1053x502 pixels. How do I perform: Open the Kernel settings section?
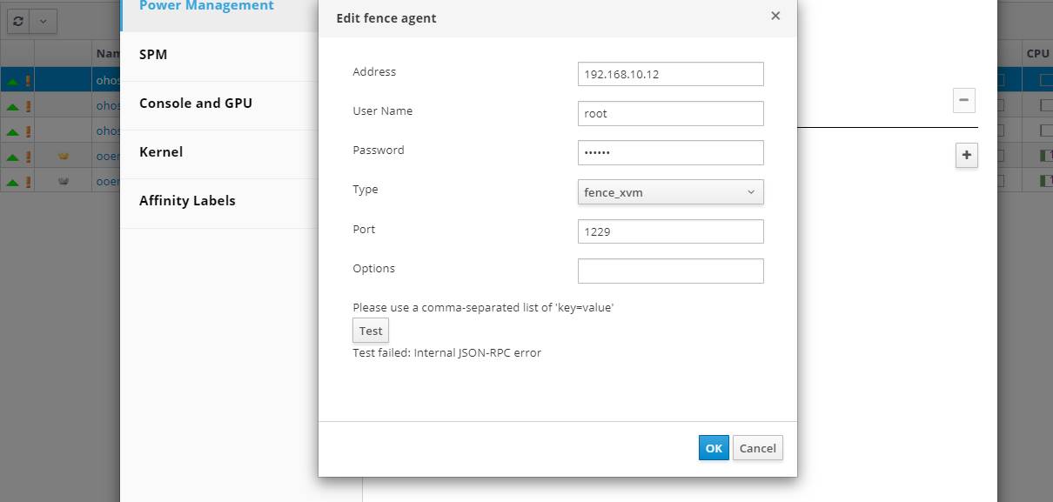click(x=161, y=152)
